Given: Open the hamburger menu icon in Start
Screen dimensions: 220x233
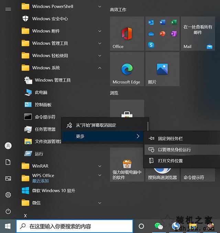Looking at the screenshot, I should 8,9.
